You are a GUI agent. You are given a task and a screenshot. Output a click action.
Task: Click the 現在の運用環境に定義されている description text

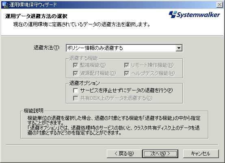tap(82, 24)
